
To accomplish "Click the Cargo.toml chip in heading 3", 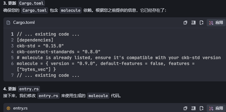I will click(x=31, y=3).
